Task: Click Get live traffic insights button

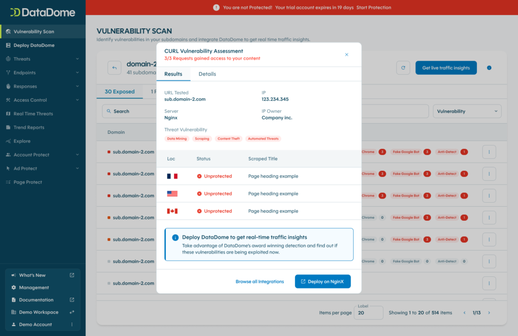Action: tap(446, 68)
